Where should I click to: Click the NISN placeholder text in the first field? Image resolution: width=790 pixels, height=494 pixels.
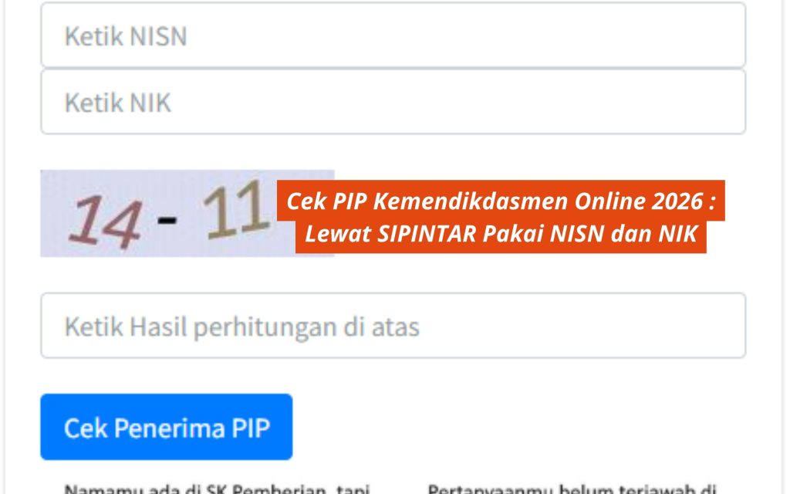[158, 36]
